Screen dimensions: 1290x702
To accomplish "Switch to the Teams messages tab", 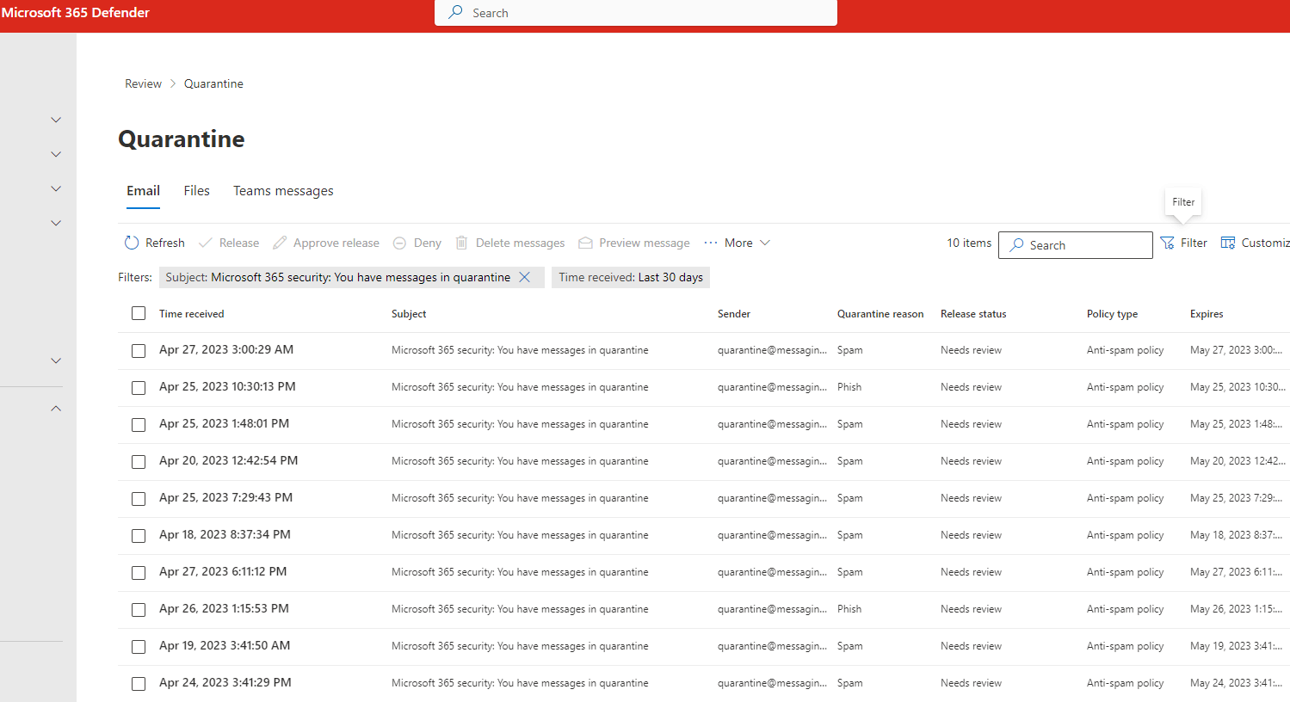I will coord(283,191).
